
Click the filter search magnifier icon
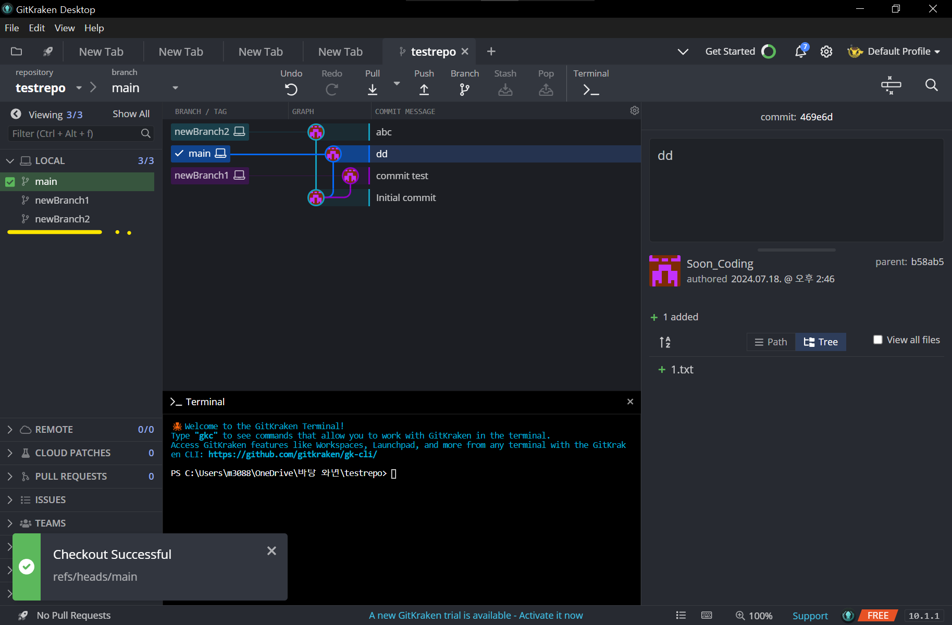coord(146,134)
